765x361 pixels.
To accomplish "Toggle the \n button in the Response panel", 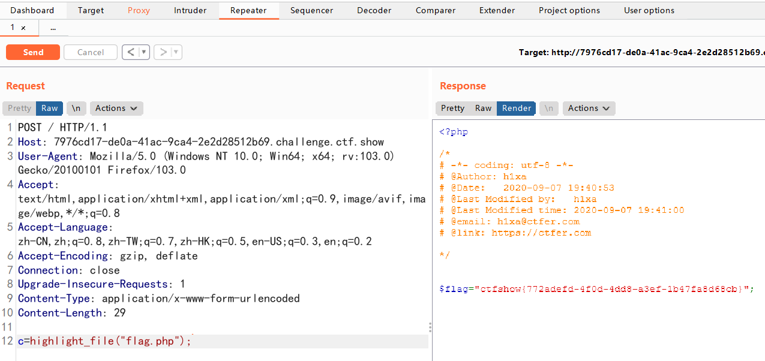I will pos(549,108).
